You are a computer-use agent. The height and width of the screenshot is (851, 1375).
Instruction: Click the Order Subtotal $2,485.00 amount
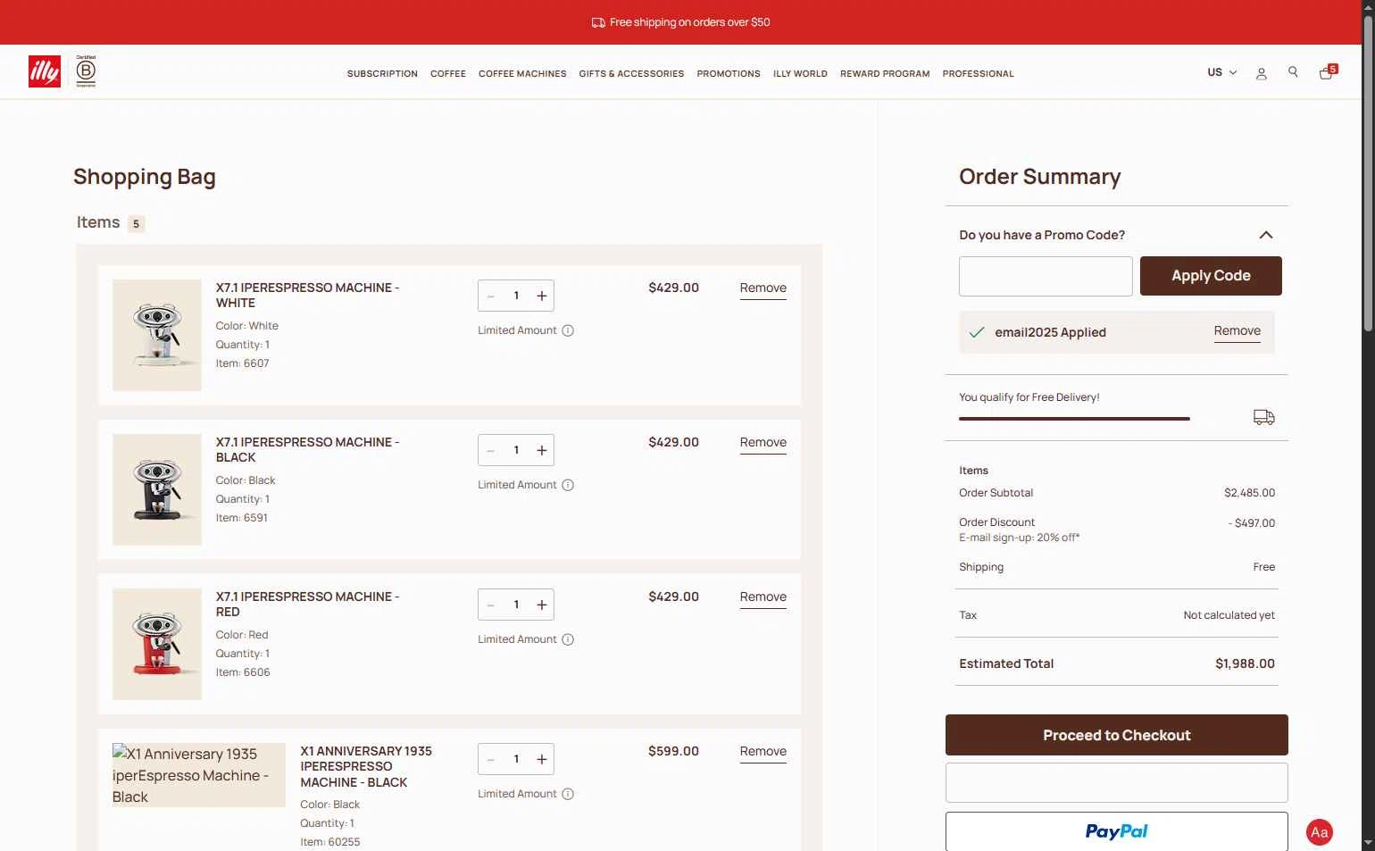click(1249, 493)
